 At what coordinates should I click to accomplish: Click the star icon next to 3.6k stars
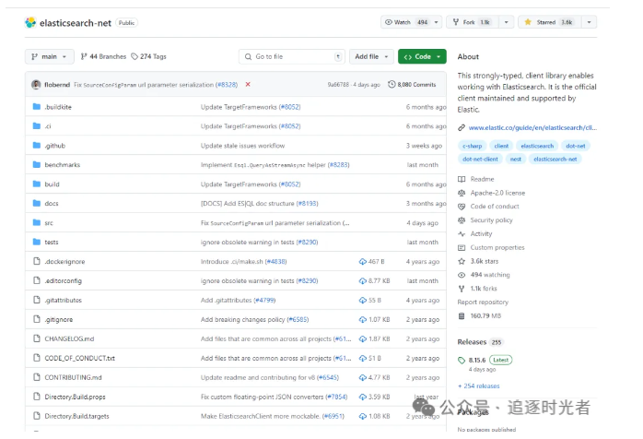[462, 261]
